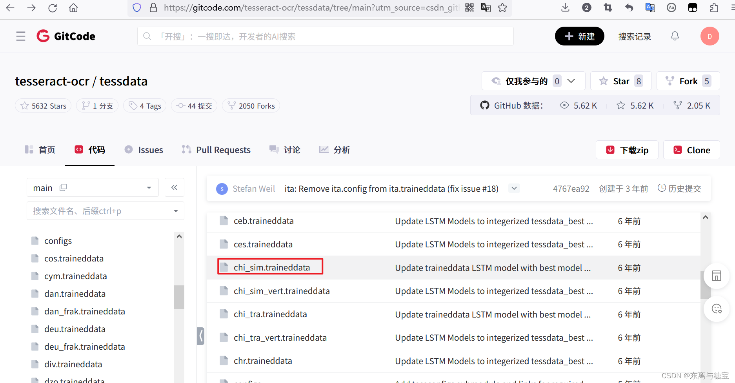Select configs in file tree
The image size is (735, 383).
click(58, 241)
